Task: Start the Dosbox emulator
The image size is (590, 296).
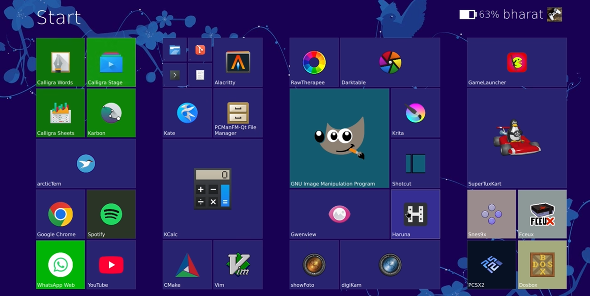Action: point(541,265)
